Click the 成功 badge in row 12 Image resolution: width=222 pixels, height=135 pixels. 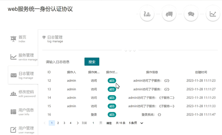pos(112,81)
